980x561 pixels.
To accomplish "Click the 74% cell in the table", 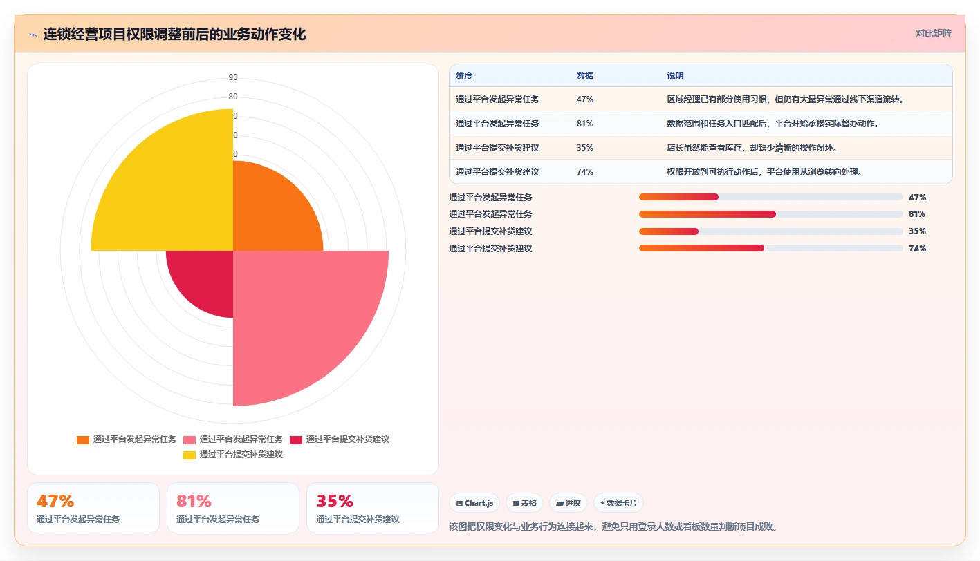I will point(584,172).
